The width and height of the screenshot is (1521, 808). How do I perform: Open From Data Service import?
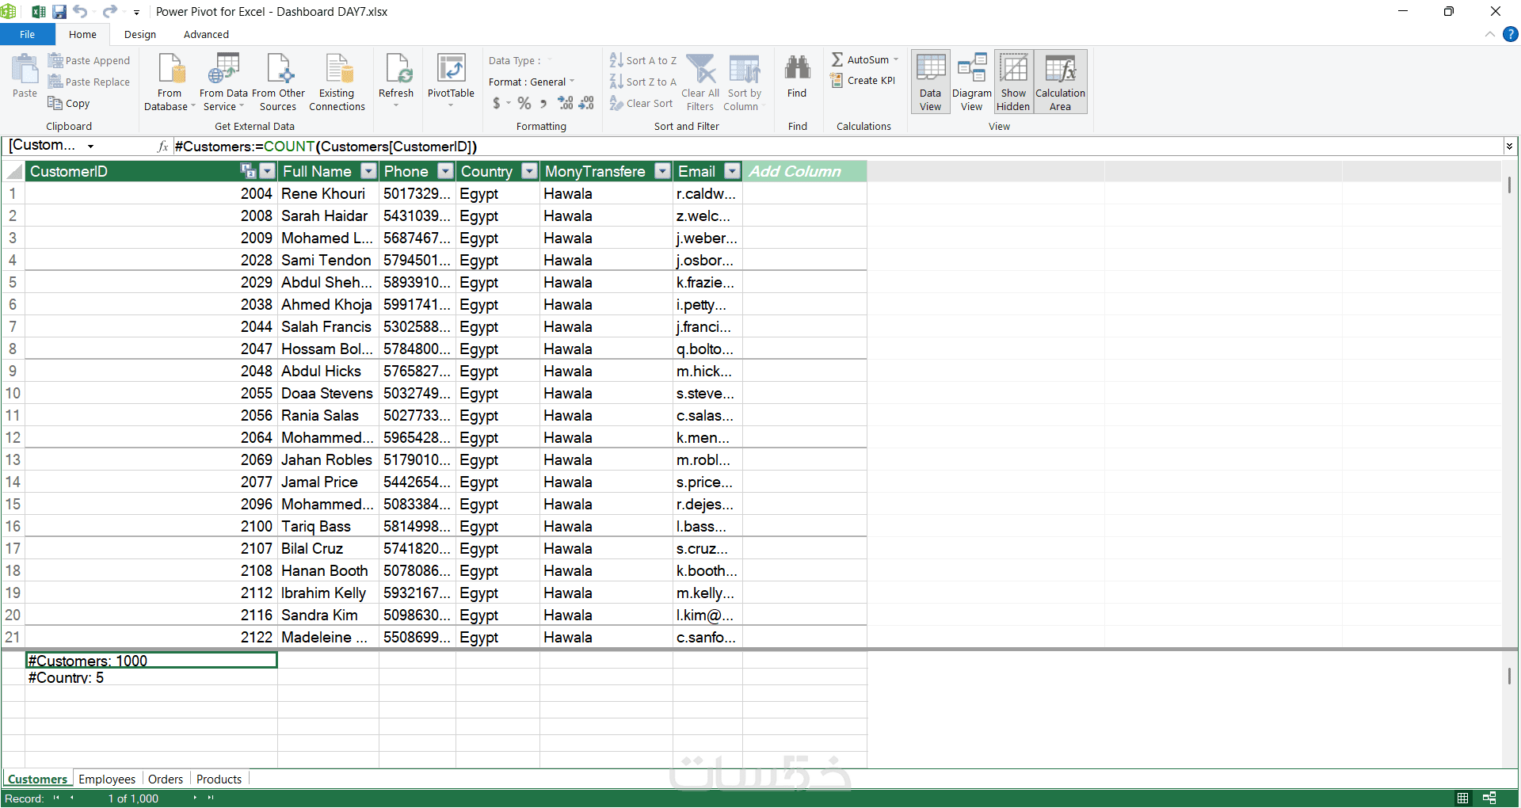[x=223, y=82]
